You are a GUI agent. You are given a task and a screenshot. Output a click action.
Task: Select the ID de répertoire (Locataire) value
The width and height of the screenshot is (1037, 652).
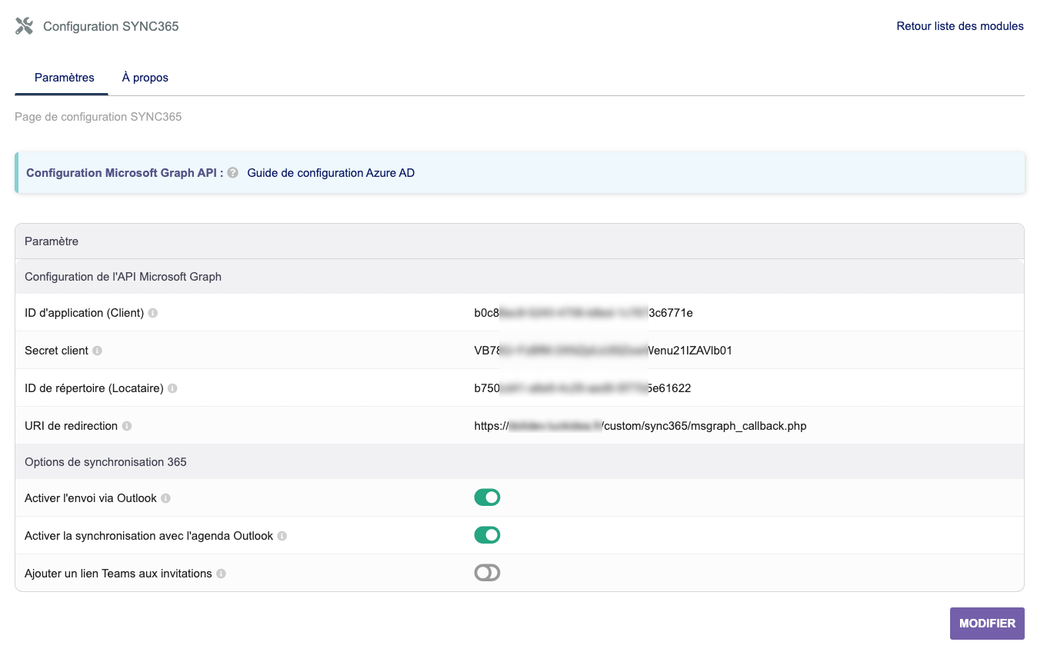(x=582, y=388)
